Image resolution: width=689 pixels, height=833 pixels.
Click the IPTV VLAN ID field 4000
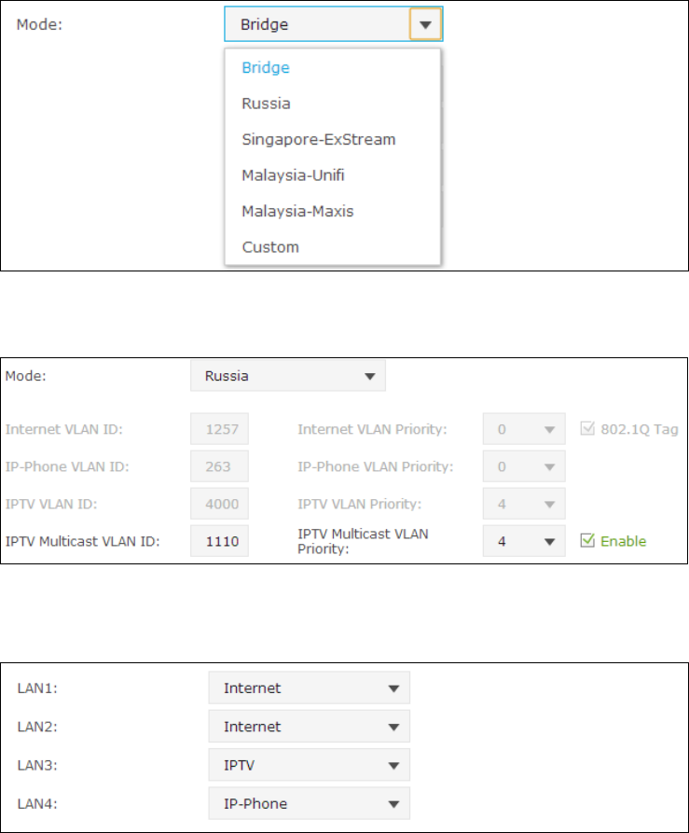point(220,504)
